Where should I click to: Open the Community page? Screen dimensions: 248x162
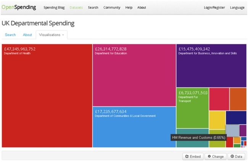pyautogui.click(x=112, y=7)
